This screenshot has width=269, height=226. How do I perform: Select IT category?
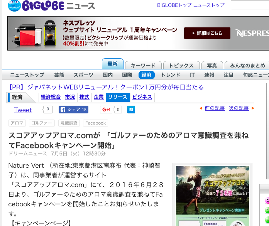[192, 75]
